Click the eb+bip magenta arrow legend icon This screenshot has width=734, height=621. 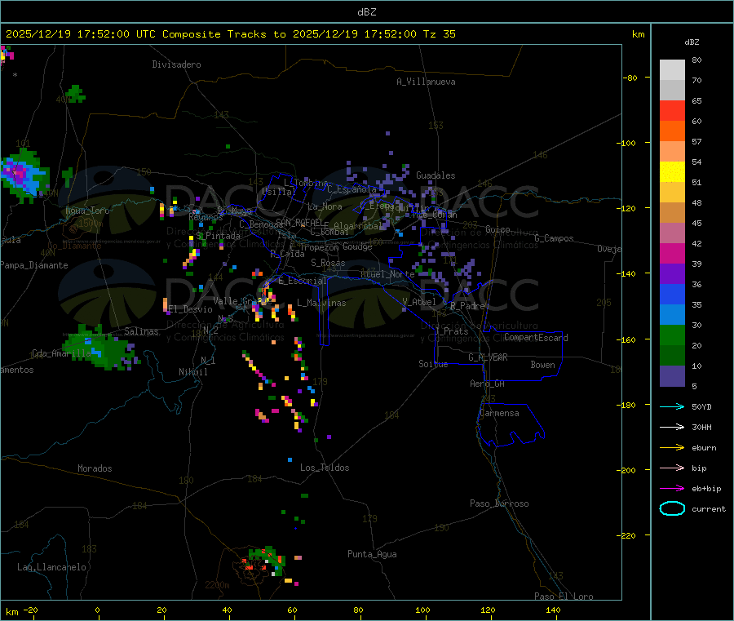[672, 489]
